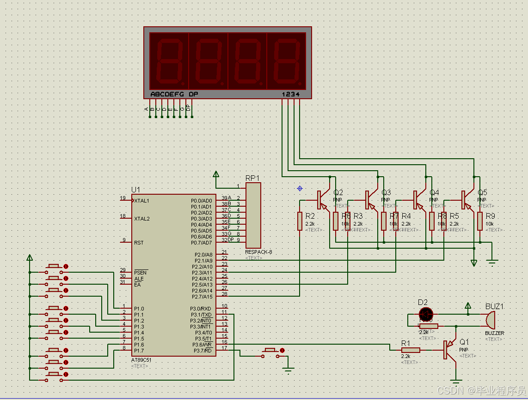The width and height of the screenshot is (528, 400).
Task: Select the second digit of the 7-segment display
Action: [x=209, y=61]
